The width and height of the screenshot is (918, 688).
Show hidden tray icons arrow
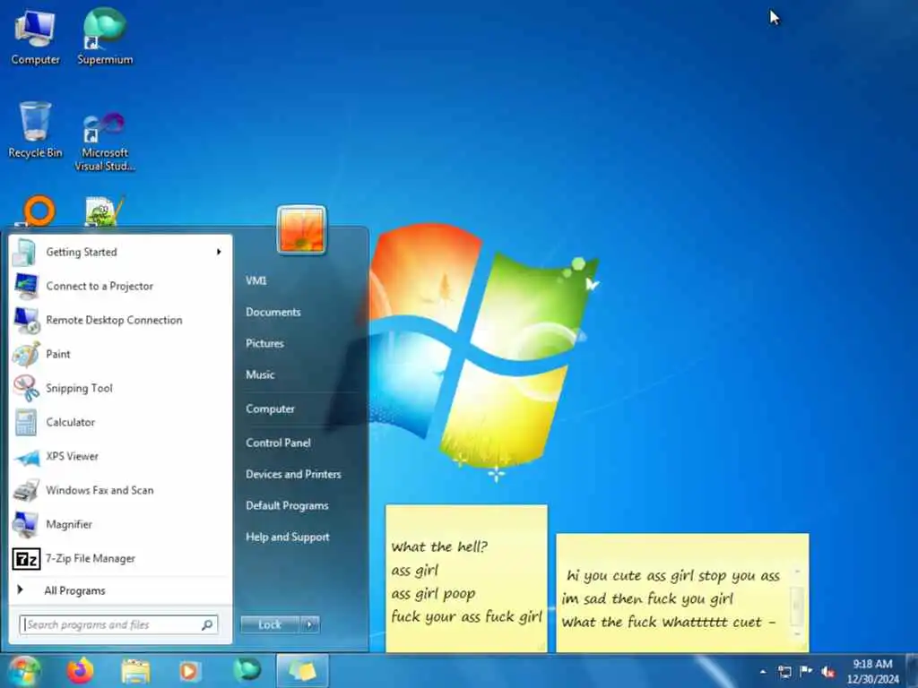pos(763,672)
